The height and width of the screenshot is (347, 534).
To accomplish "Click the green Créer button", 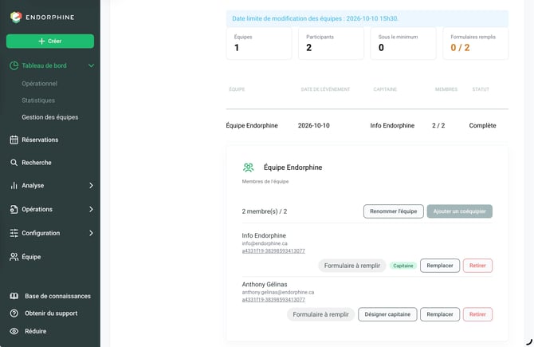I will click(50, 41).
